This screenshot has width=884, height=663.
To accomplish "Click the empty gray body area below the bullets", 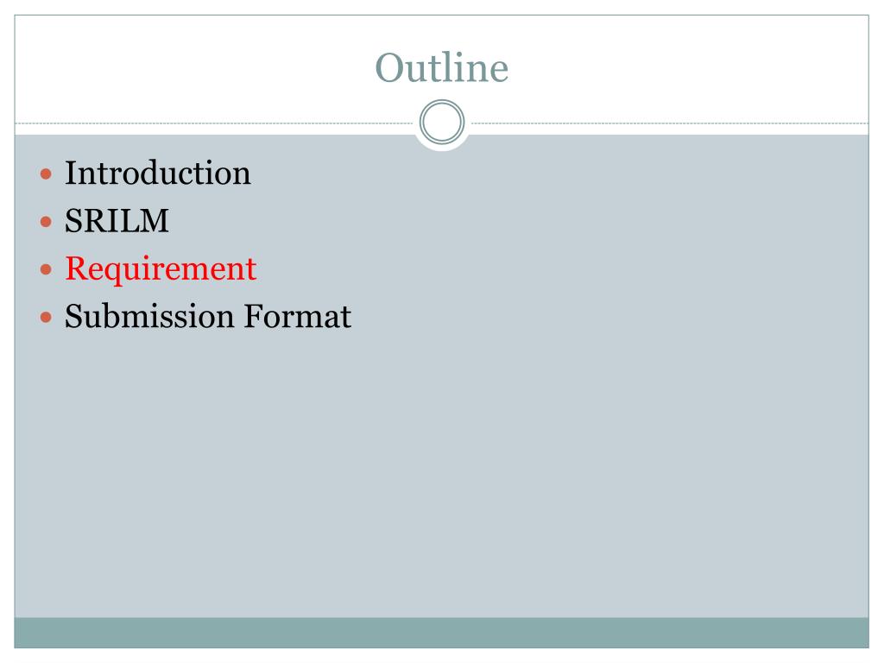I will (441, 474).
